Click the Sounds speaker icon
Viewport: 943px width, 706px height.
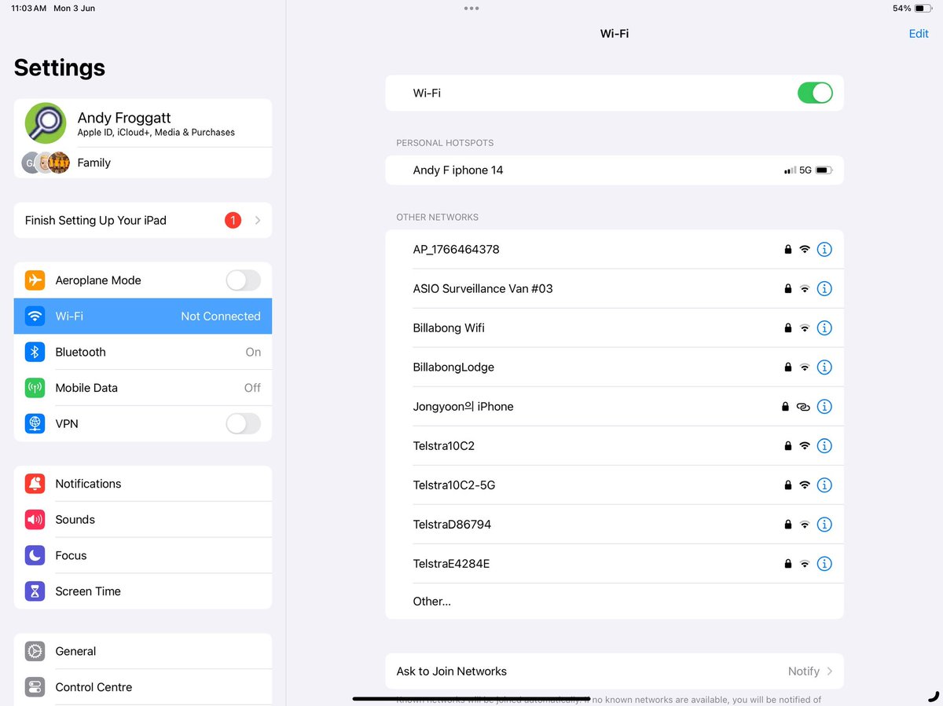point(35,519)
